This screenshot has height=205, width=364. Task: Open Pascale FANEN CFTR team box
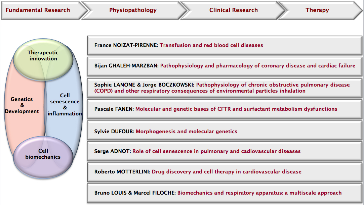(x=225, y=109)
